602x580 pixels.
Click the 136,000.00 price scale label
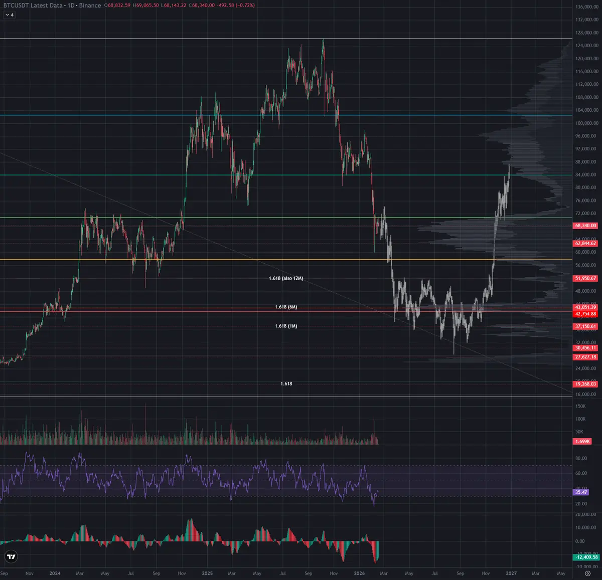point(587,7)
